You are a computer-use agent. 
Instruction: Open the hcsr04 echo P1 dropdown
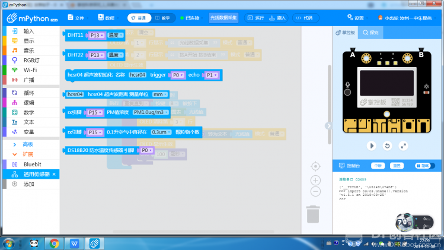tap(212, 75)
